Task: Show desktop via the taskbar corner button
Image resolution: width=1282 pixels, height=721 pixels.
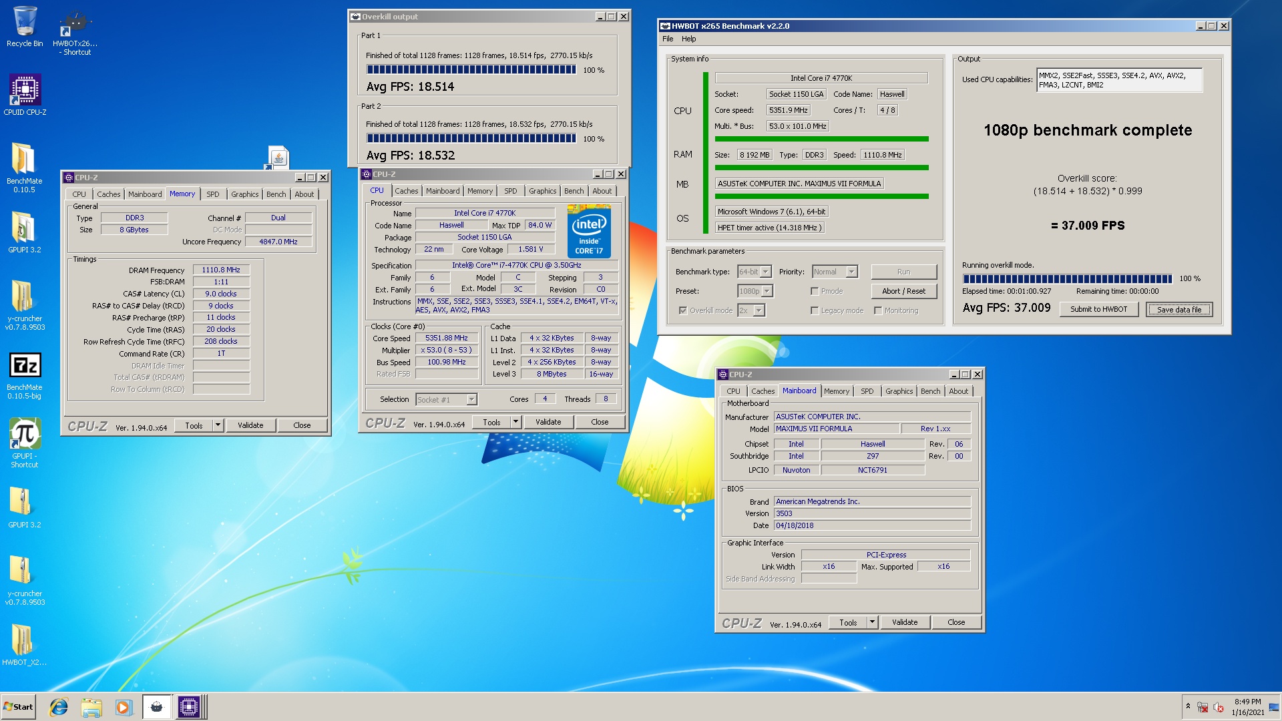Action: [1274, 707]
